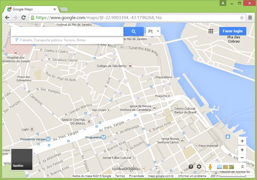Click the Presidente Vargas metro icon
Viewport: 257px width, 180px height.
coord(48,139)
